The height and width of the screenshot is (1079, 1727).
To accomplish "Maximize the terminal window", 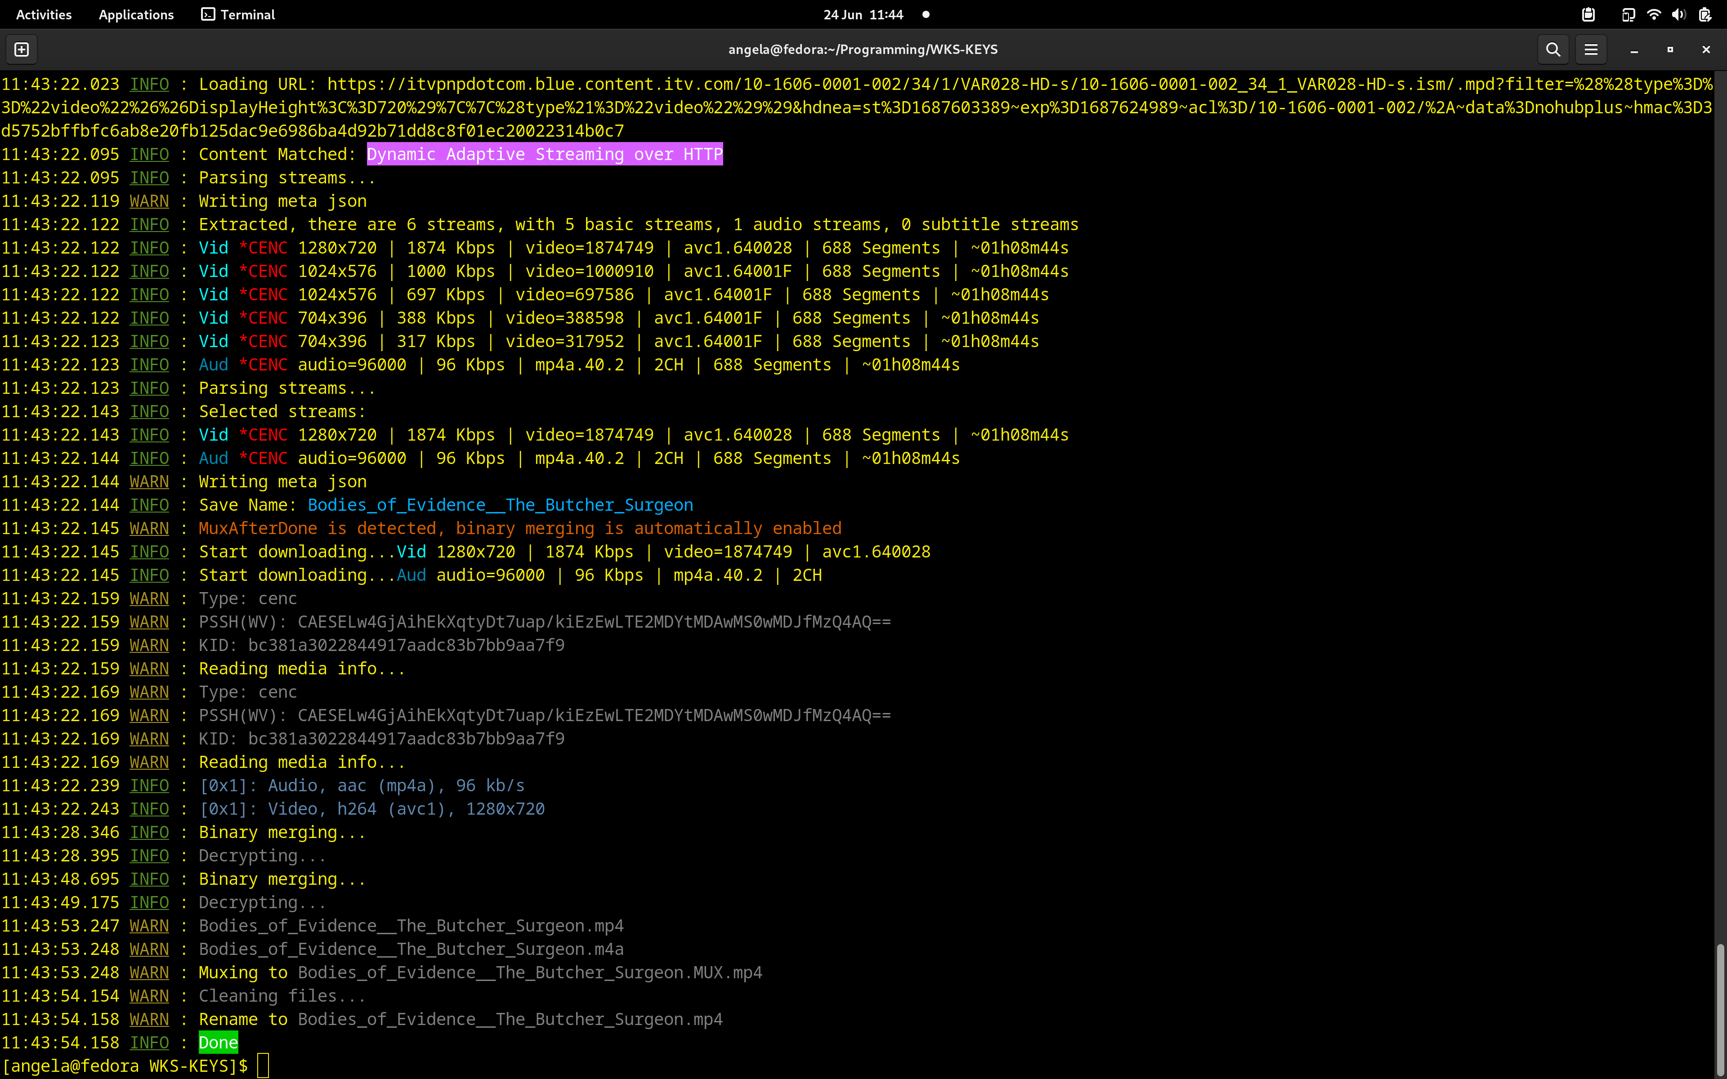I will pos(1670,49).
